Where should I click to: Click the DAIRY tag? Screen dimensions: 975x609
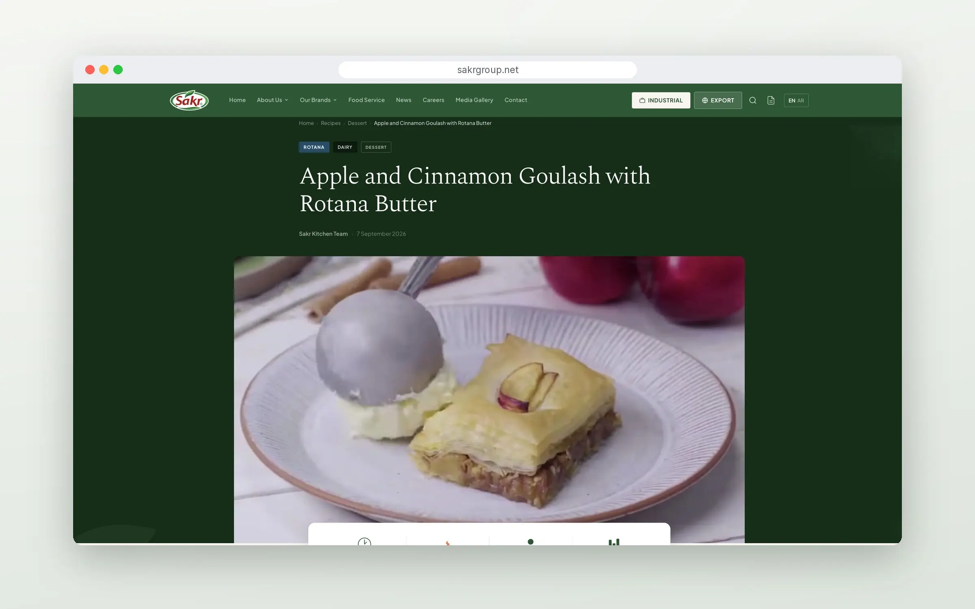pyautogui.click(x=345, y=147)
